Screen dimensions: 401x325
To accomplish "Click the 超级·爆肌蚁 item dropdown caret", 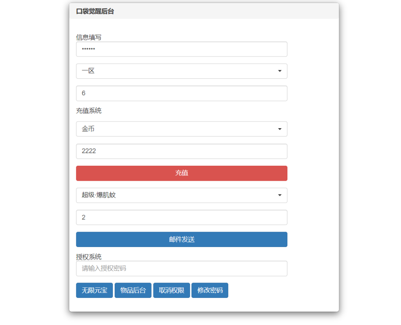I will (x=280, y=195).
